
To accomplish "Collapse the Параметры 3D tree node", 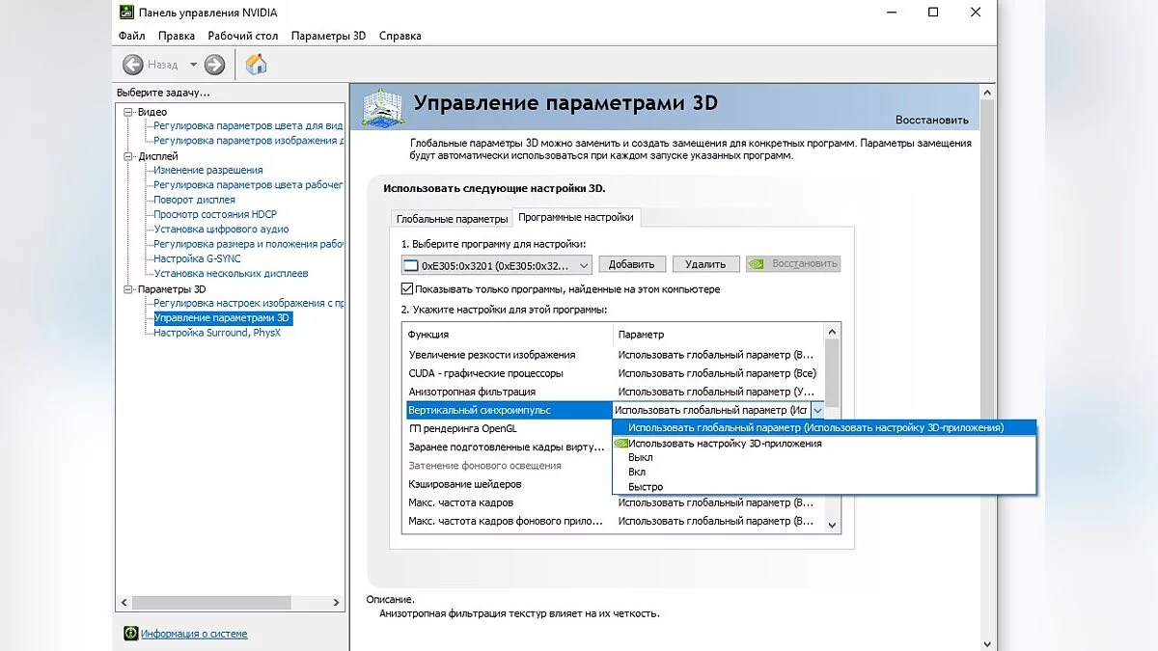I will coord(127,289).
